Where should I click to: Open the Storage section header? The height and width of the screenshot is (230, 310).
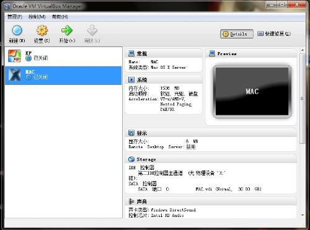click(x=211, y=159)
